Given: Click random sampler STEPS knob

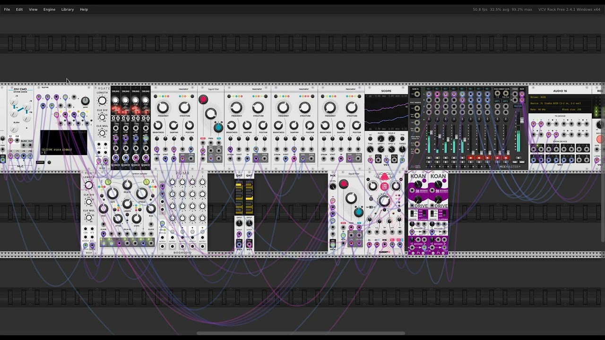Looking at the screenshot, I should tap(136, 218).
